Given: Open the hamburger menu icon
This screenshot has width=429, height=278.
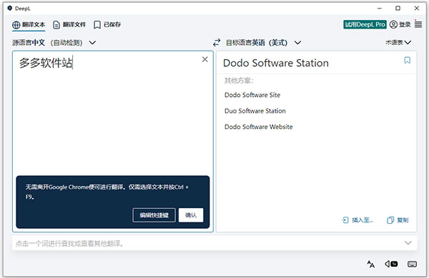Looking at the screenshot, I should click(418, 24).
